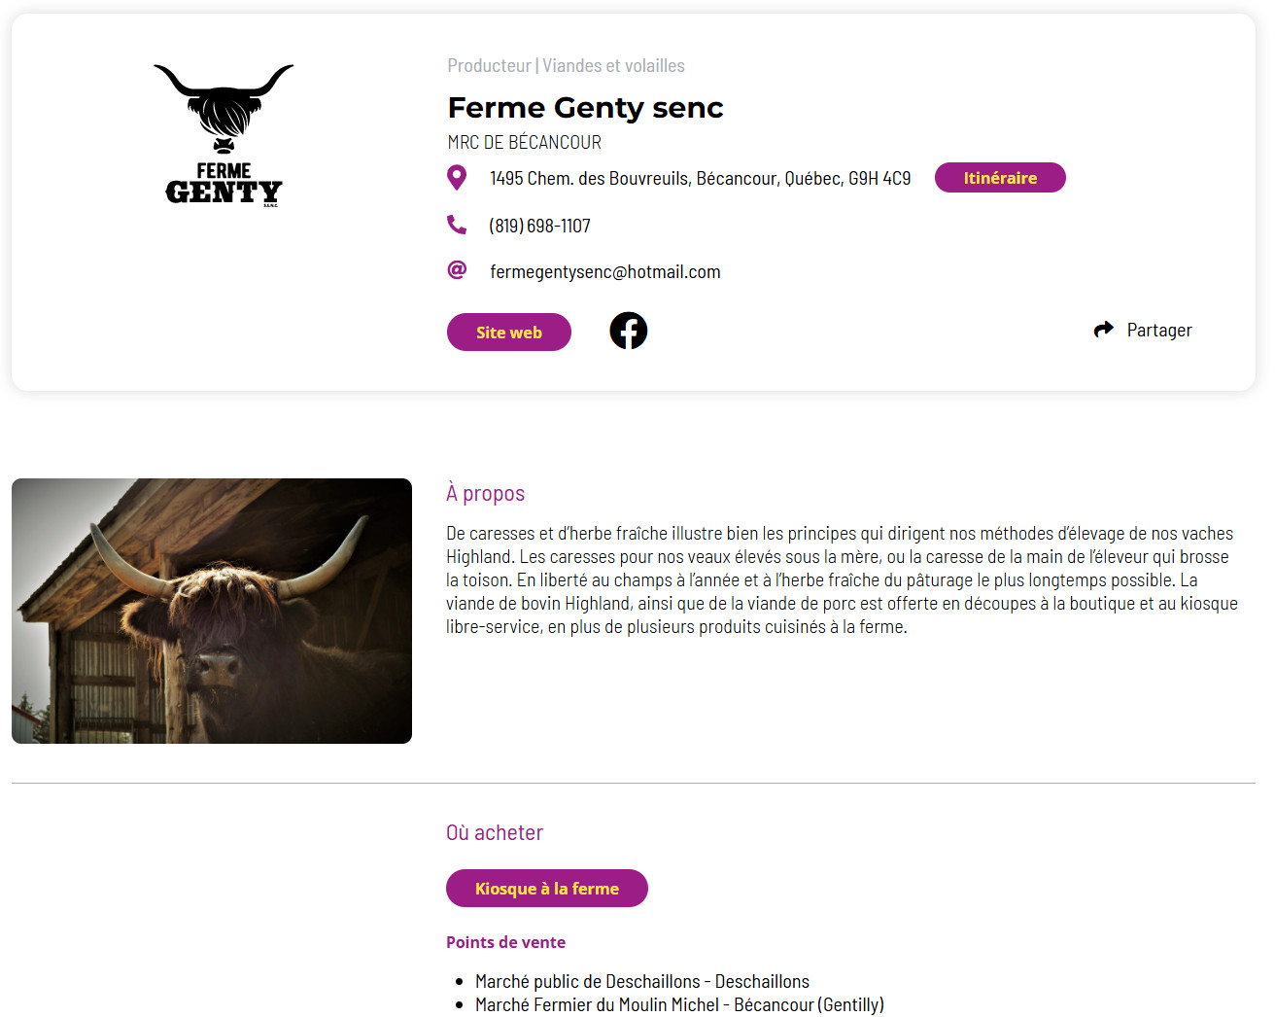The height and width of the screenshot is (1017, 1275).
Task: Click the purple location pin icon
Action: (x=456, y=178)
